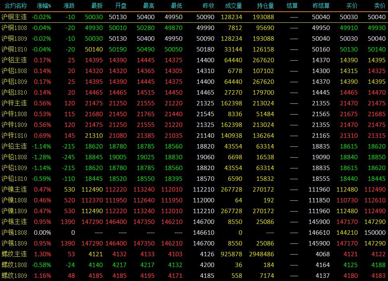Screen dimensions: 388x281
Task: Click the 买价 column header
Action: point(352,6)
